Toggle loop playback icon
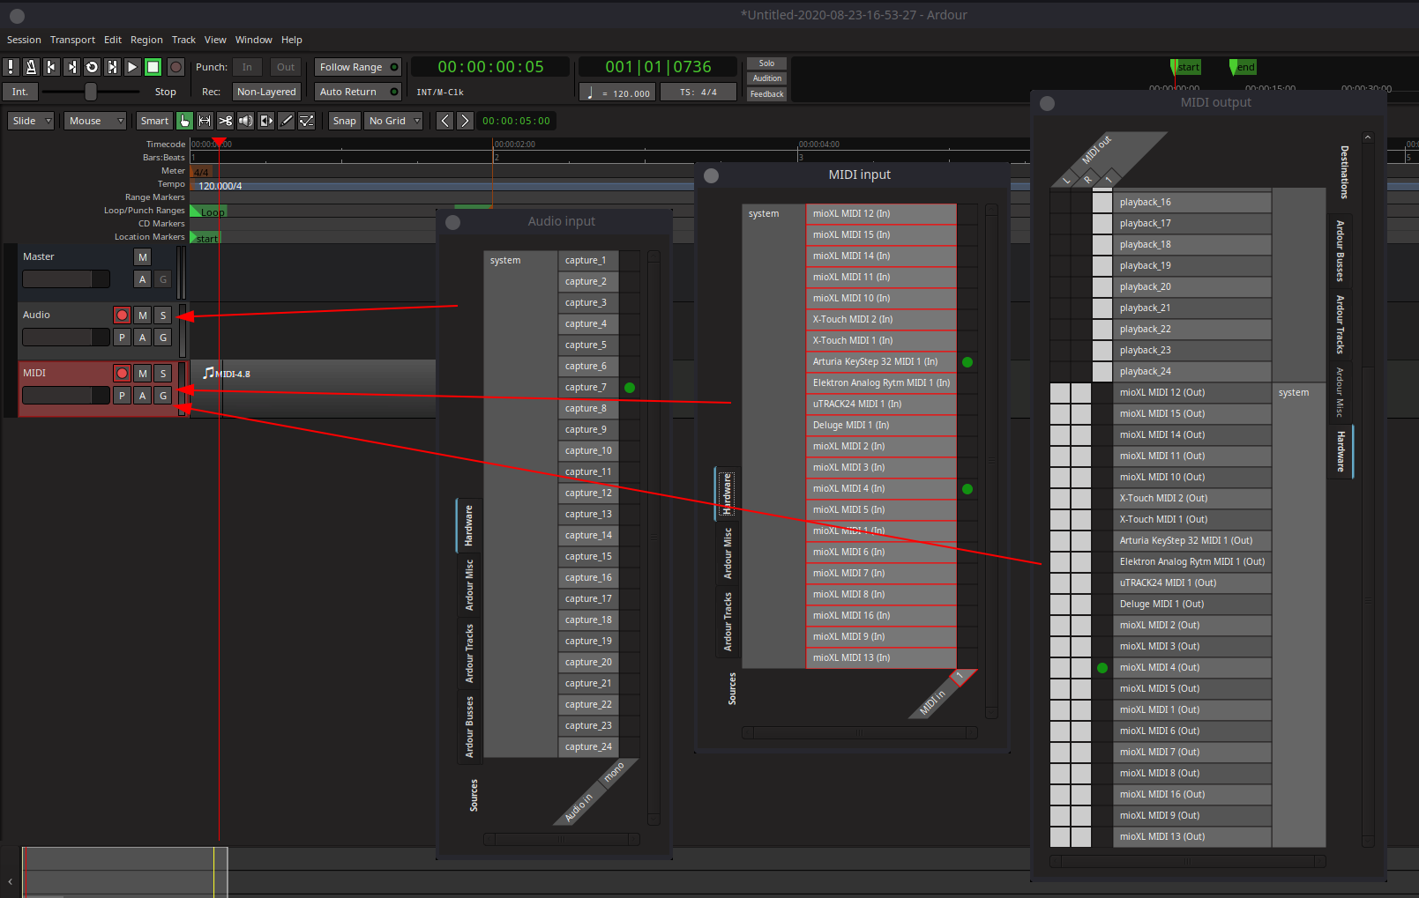The height and width of the screenshot is (898, 1419). (x=92, y=67)
